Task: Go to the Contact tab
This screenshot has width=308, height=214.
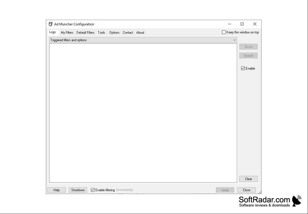Action: click(128, 33)
